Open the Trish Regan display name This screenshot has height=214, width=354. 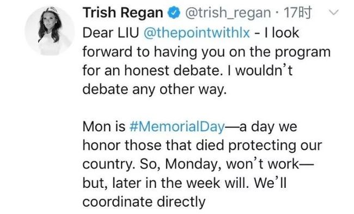tap(123, 13)
